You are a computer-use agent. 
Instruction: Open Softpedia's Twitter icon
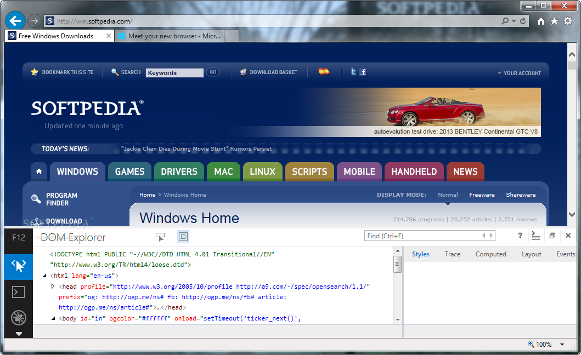tap(353, 72)
